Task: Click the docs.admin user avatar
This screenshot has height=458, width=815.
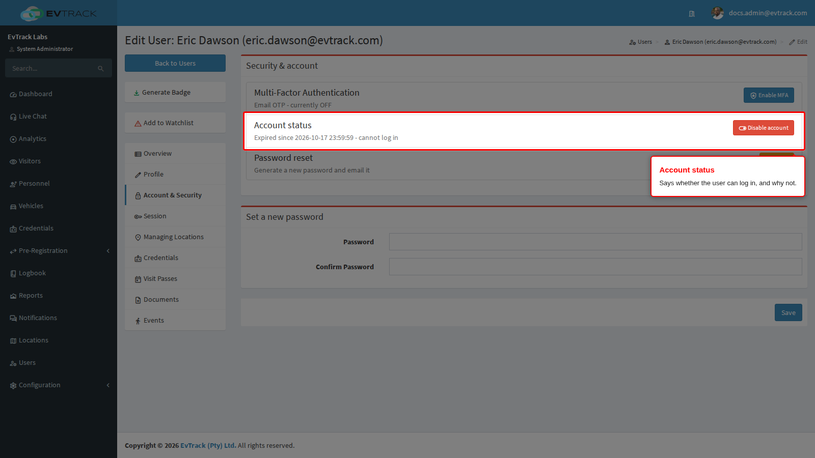Action: (718, 13)
